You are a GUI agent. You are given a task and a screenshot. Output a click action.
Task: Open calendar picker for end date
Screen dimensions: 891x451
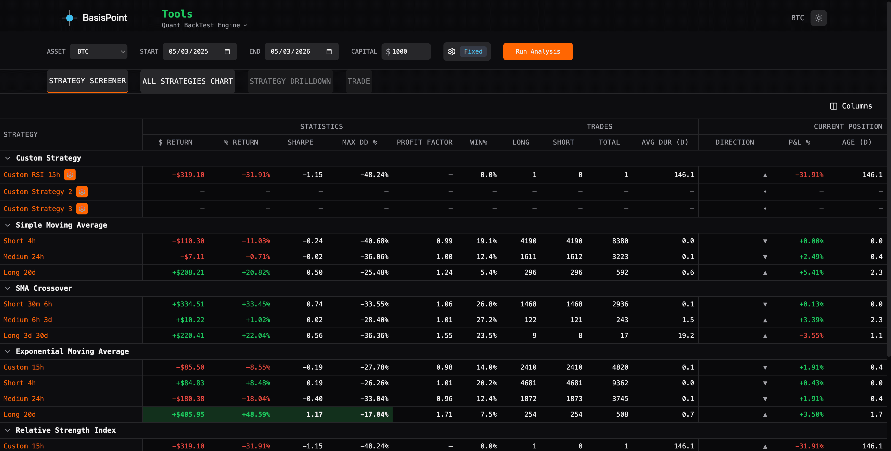click(329, 51)
